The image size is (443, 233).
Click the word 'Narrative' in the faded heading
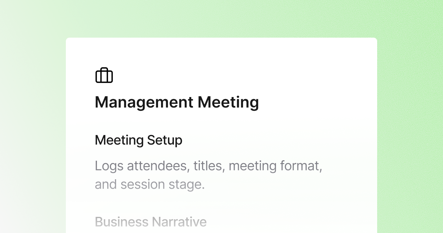[x=179, y=222]
